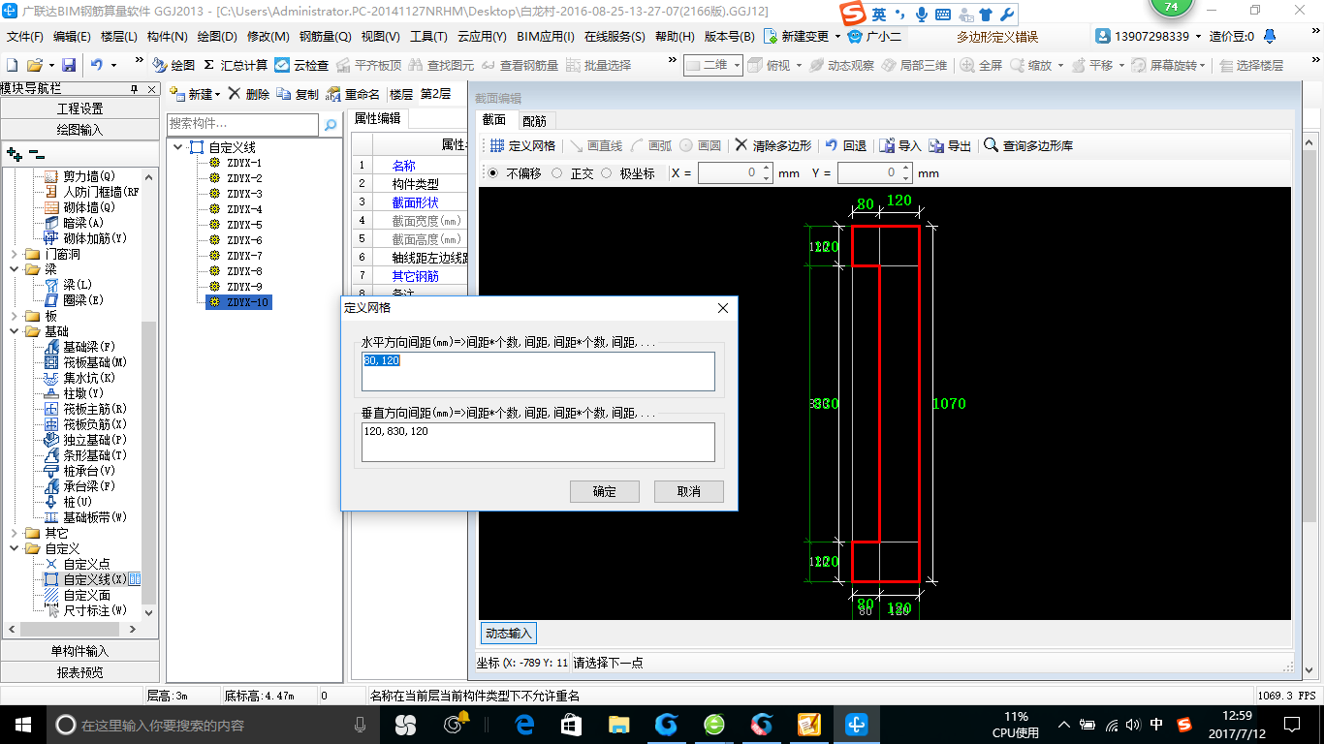Select 筏板基础(M) in the navigation tree
The width and height of the screenshot is (1324, 744).
(95, 362)
